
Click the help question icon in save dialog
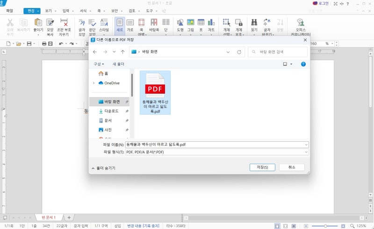tap(303, 64)
